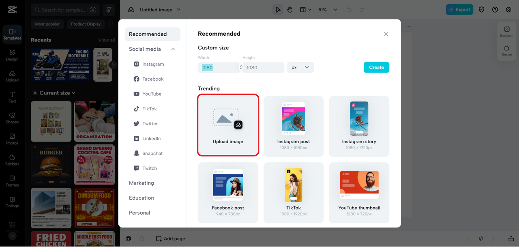519x247 pixels.
Task: Open the Stickers panel
Action: click(12, 160)
